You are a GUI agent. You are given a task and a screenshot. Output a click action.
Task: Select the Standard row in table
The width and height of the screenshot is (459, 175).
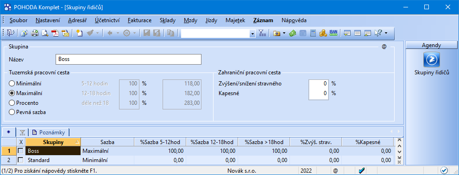[x=198, y=160]
